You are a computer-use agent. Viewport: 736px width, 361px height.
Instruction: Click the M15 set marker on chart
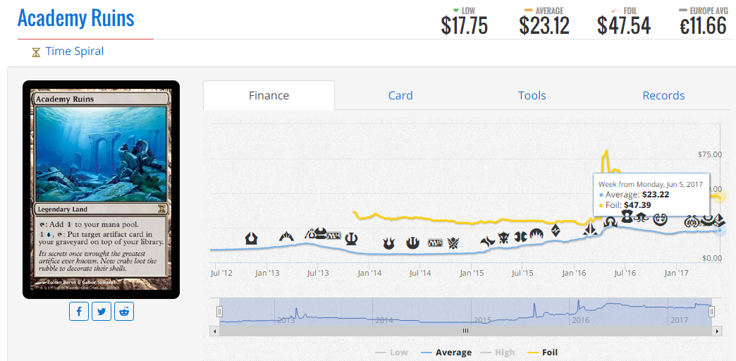coord(435,243)
